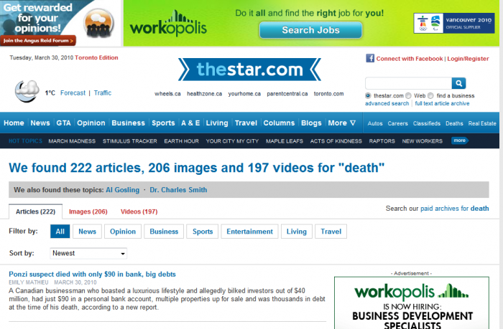Open the advanced search link
Screen dimensions: 503x329
[387, 103]
